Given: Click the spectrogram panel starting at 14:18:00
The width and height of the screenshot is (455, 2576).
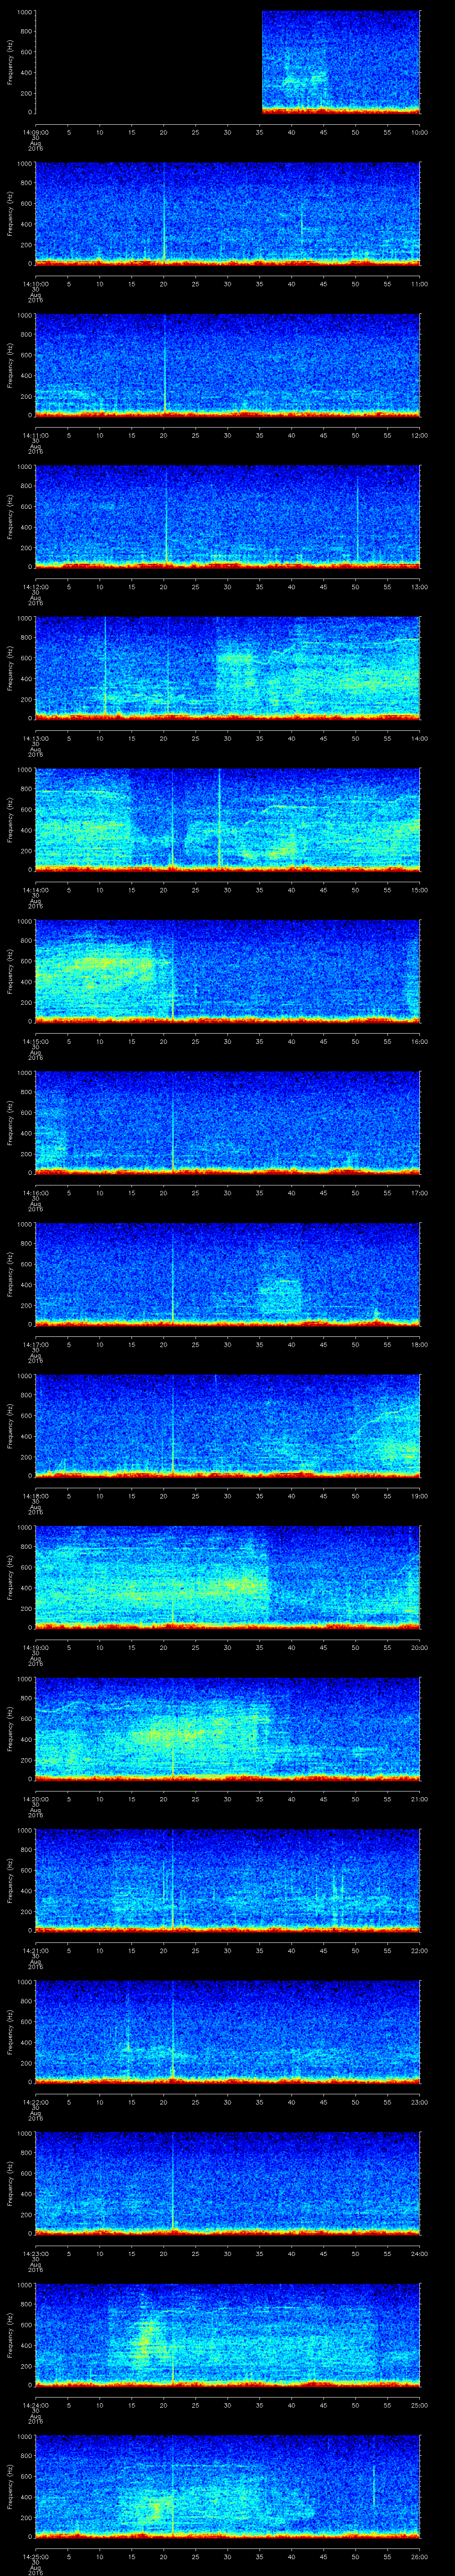Looking at the screenshot, I should click(228, 1426).
